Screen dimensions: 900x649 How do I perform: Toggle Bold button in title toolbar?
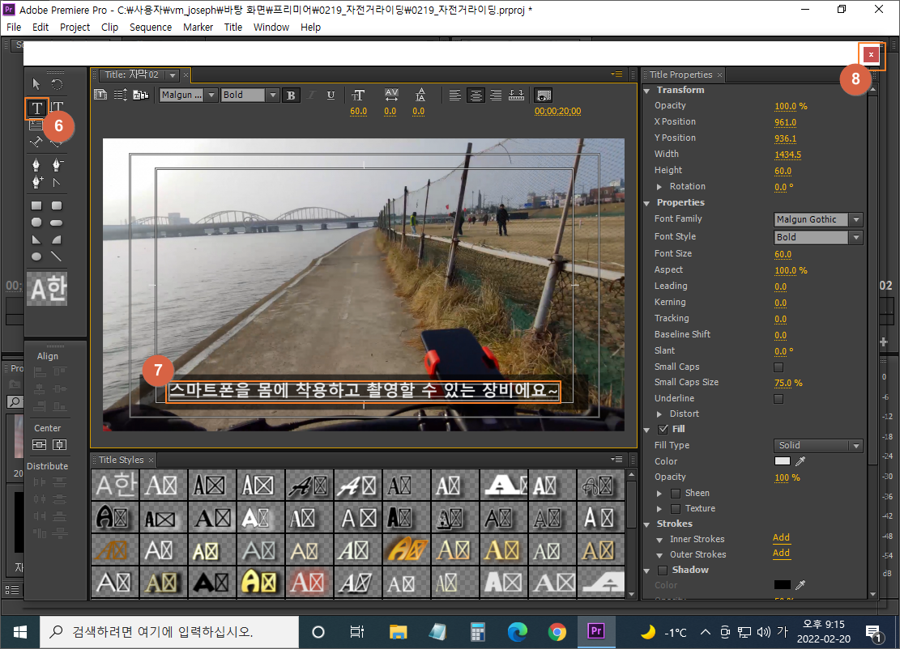(291, 95)
